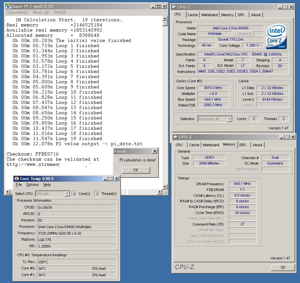Click OK button in CPU-Z Memory window
Screen dimensions: 300x283
pos(283,267)
